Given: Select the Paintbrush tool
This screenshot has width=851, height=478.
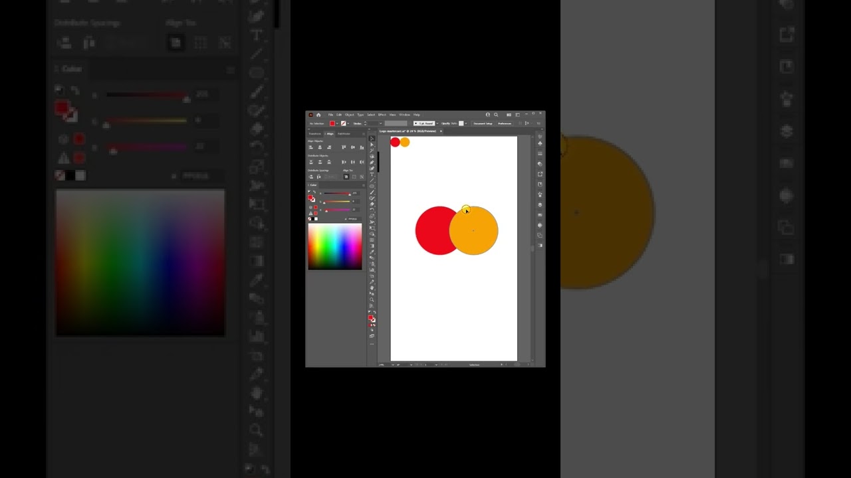Looking at the screenshot, I should tap(372, 193).
